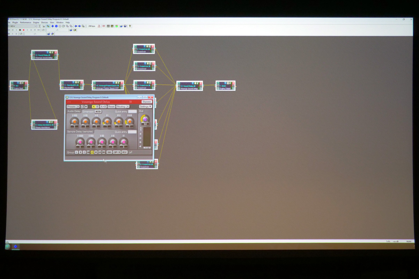Select the R channel group
The width and height of the screenshot is (419, 279).
[x=80, y=152]
